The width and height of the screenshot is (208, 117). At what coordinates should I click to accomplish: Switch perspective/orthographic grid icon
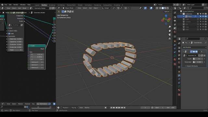point(170,39)
